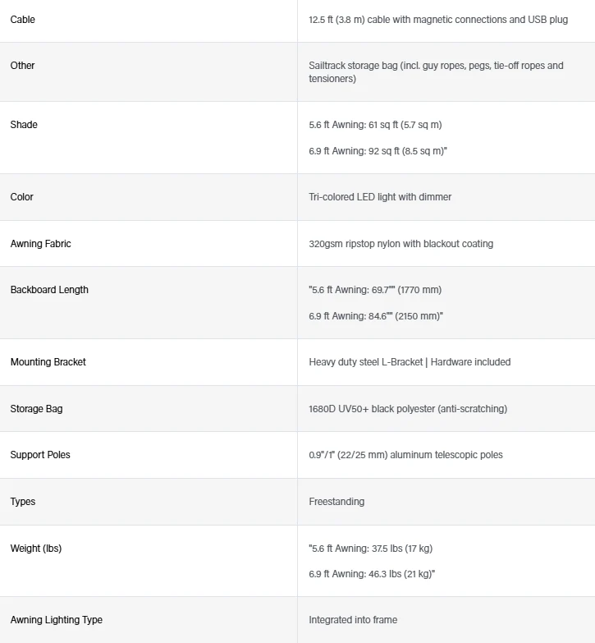Select the Sailtrack storage bag description

click(x=436, y=72)
